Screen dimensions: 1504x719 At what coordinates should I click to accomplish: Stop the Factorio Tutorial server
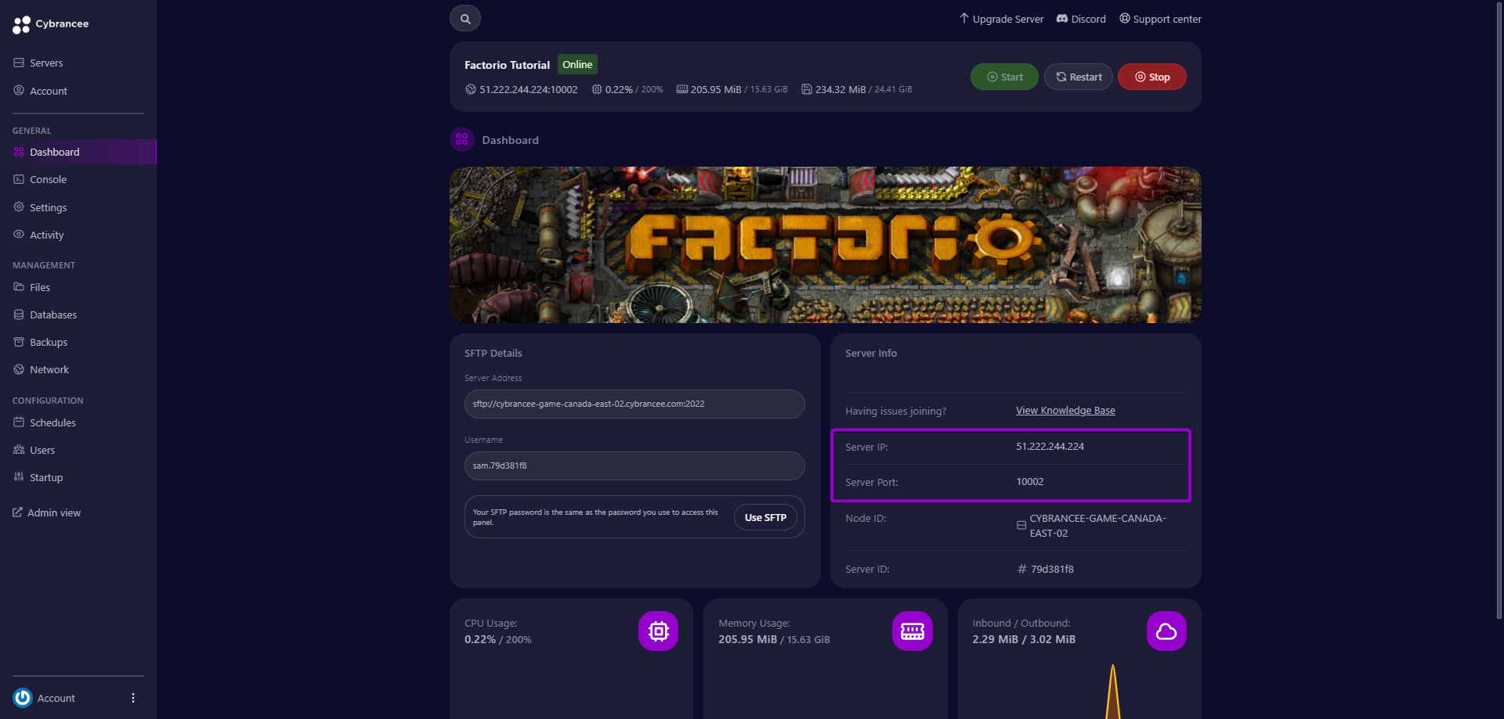(1151, 77)
